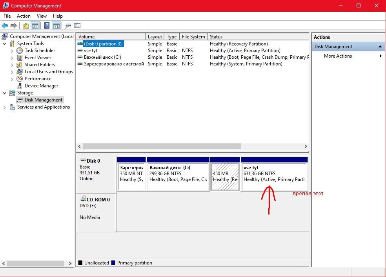Sort volumes by the File System column
The height and width of the screenshot is (277, 386).
click(193, 37)
